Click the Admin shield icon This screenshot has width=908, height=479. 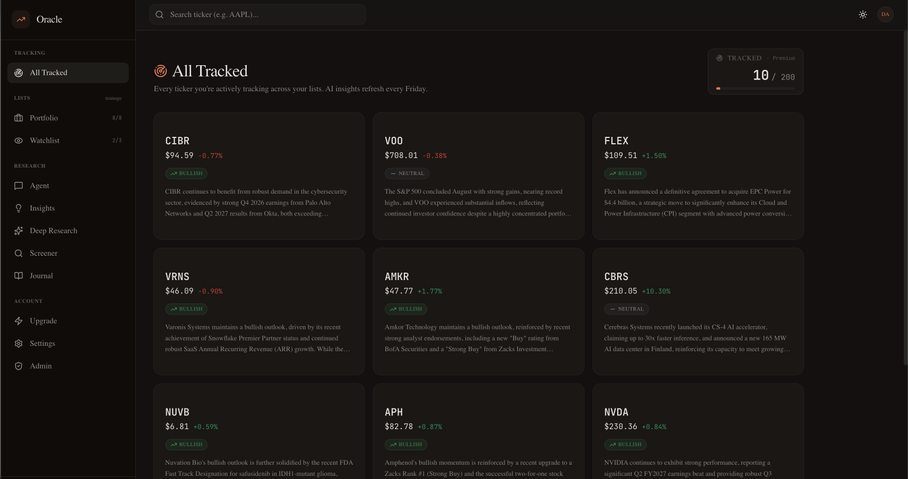pos(19,366)
